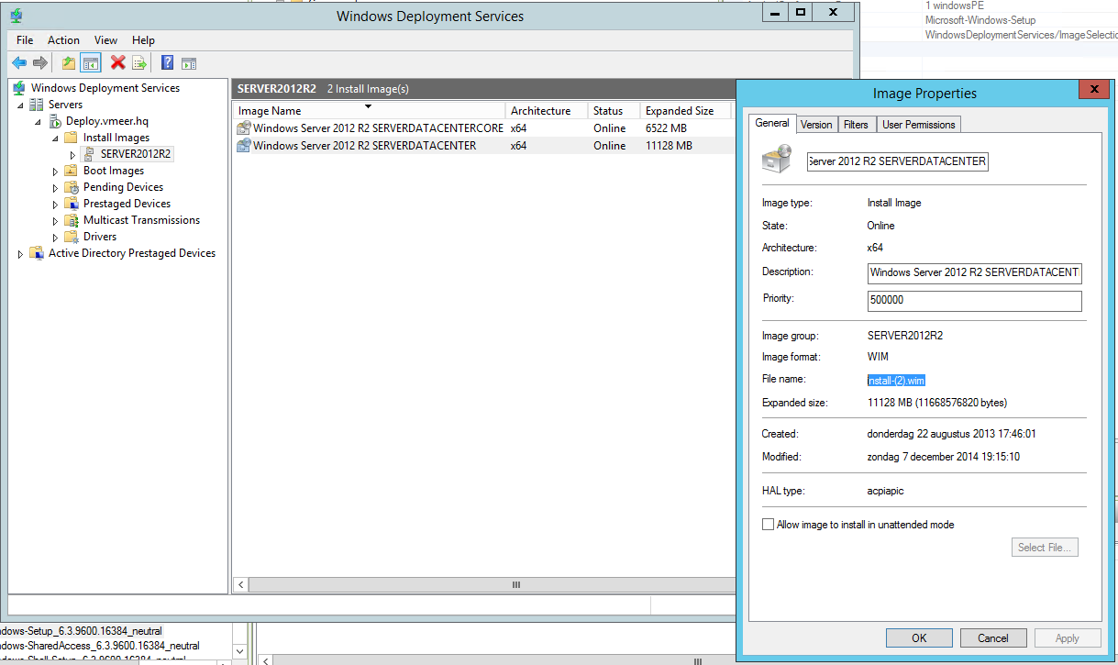
Task: Click the Forward arrow toolbar icon
Action: tap(39, 62)
